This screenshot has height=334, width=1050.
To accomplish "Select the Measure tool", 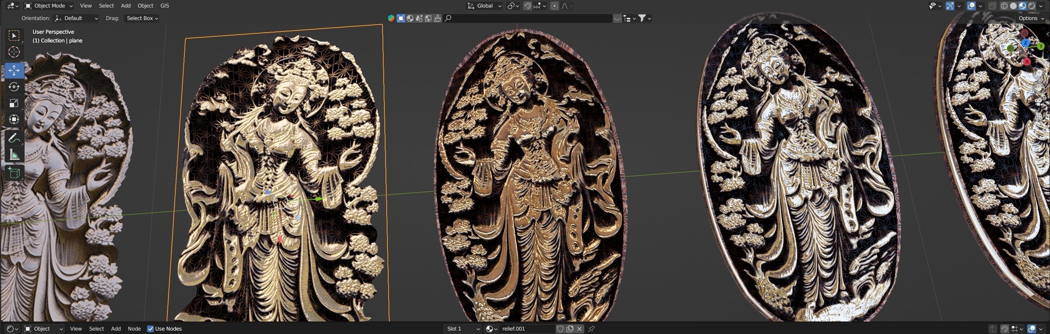I will tap(14, 154).
